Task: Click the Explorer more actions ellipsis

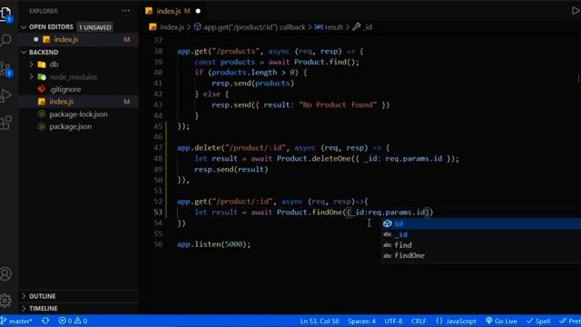Action: point(125,11)
